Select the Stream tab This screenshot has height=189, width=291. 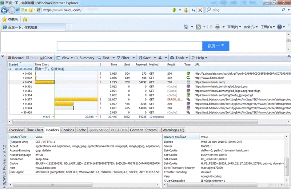pos(151,130)
